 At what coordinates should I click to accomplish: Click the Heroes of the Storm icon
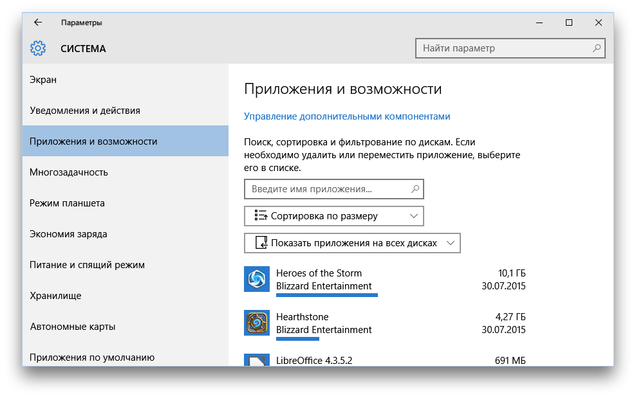click(257, 279)
